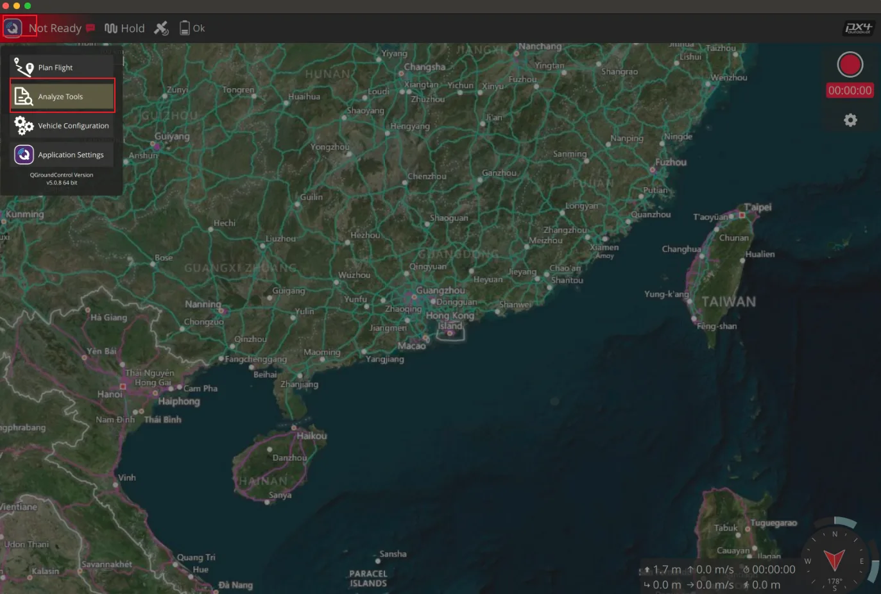Select the "Kunming" city label

(24, 214)
